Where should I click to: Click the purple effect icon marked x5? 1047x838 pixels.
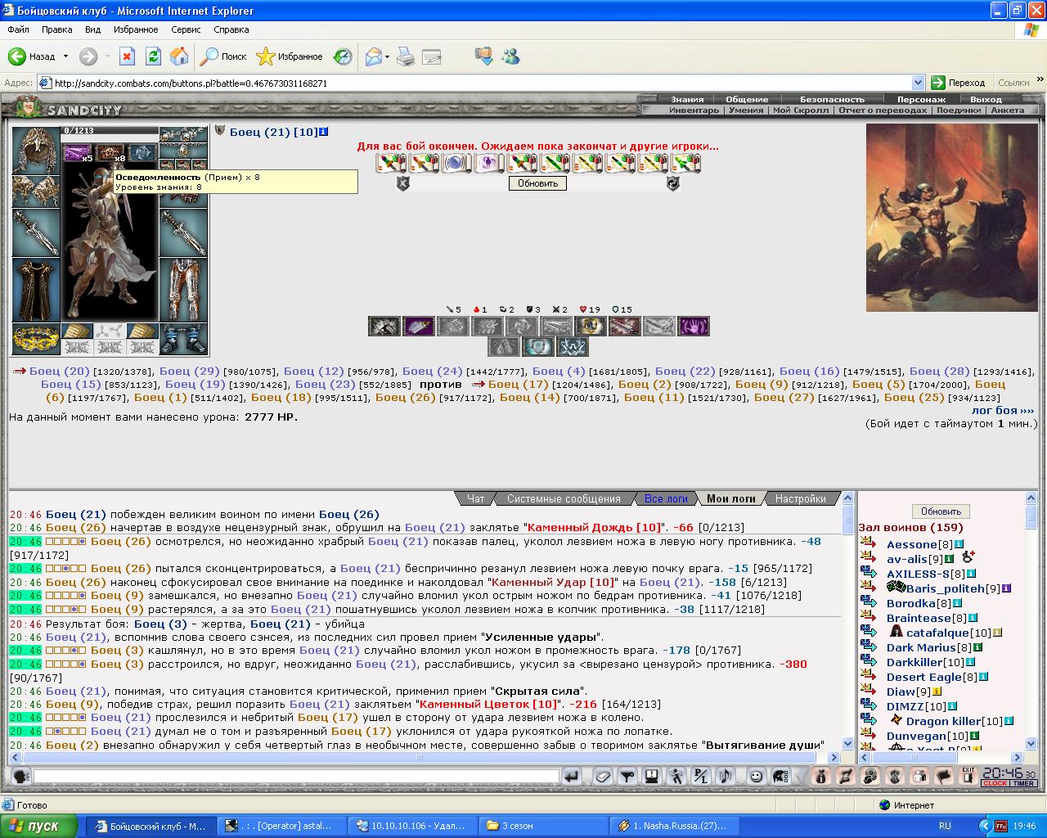pos(76,152)
